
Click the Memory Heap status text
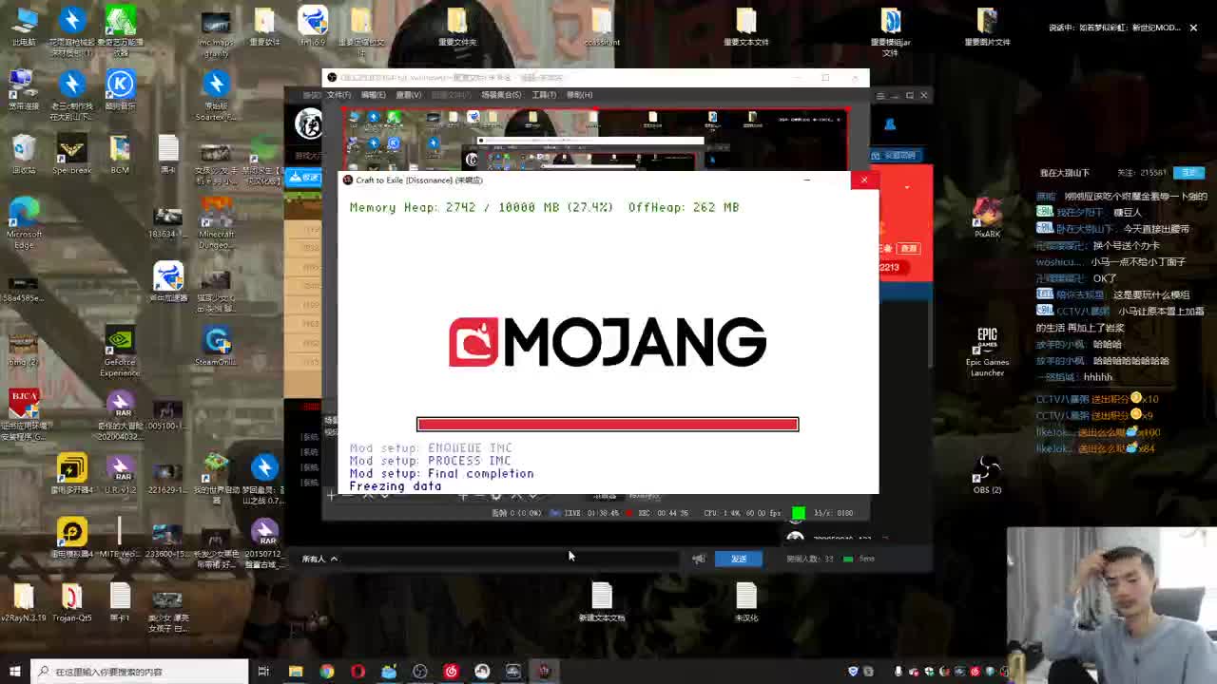click(544, 207)
